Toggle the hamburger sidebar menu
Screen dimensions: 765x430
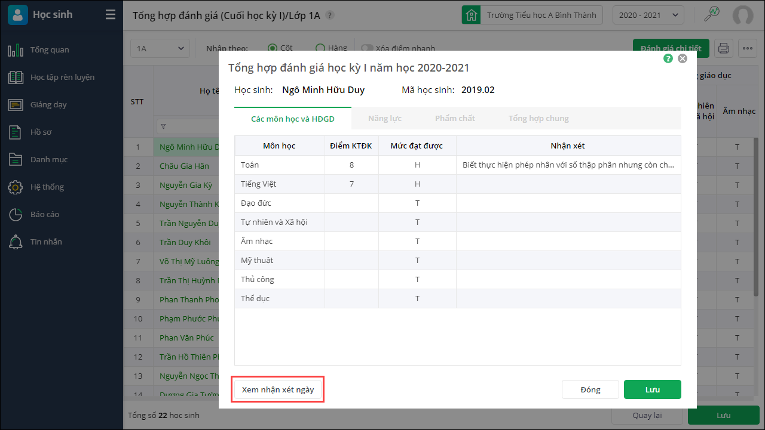(111, 15)
